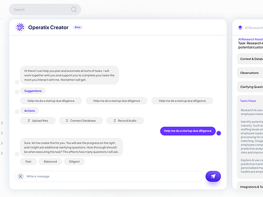Select the Balanced thoroughness option

50,161
